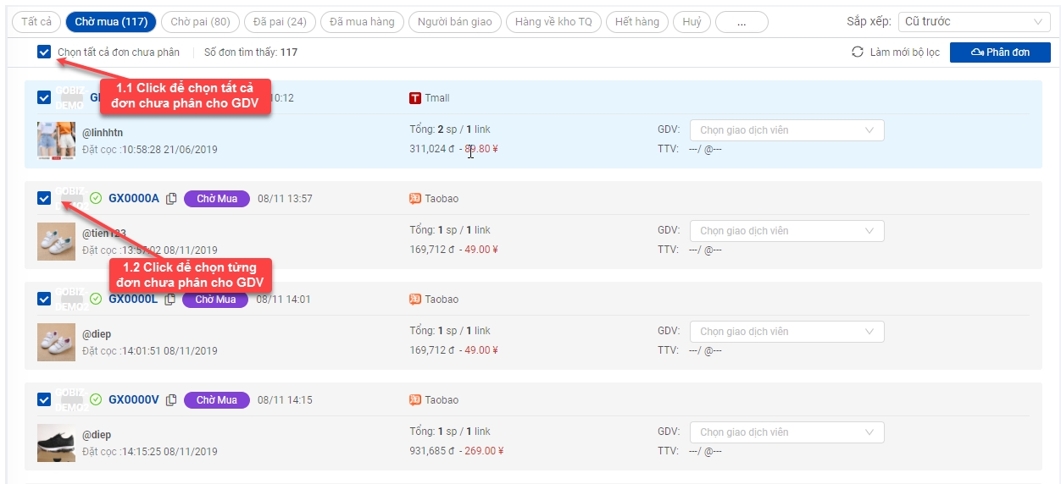The width and height of the screenshot is (1061, 484).
Task: Click the black sneaker thumbnail of GX0000V
Action: 56,443
